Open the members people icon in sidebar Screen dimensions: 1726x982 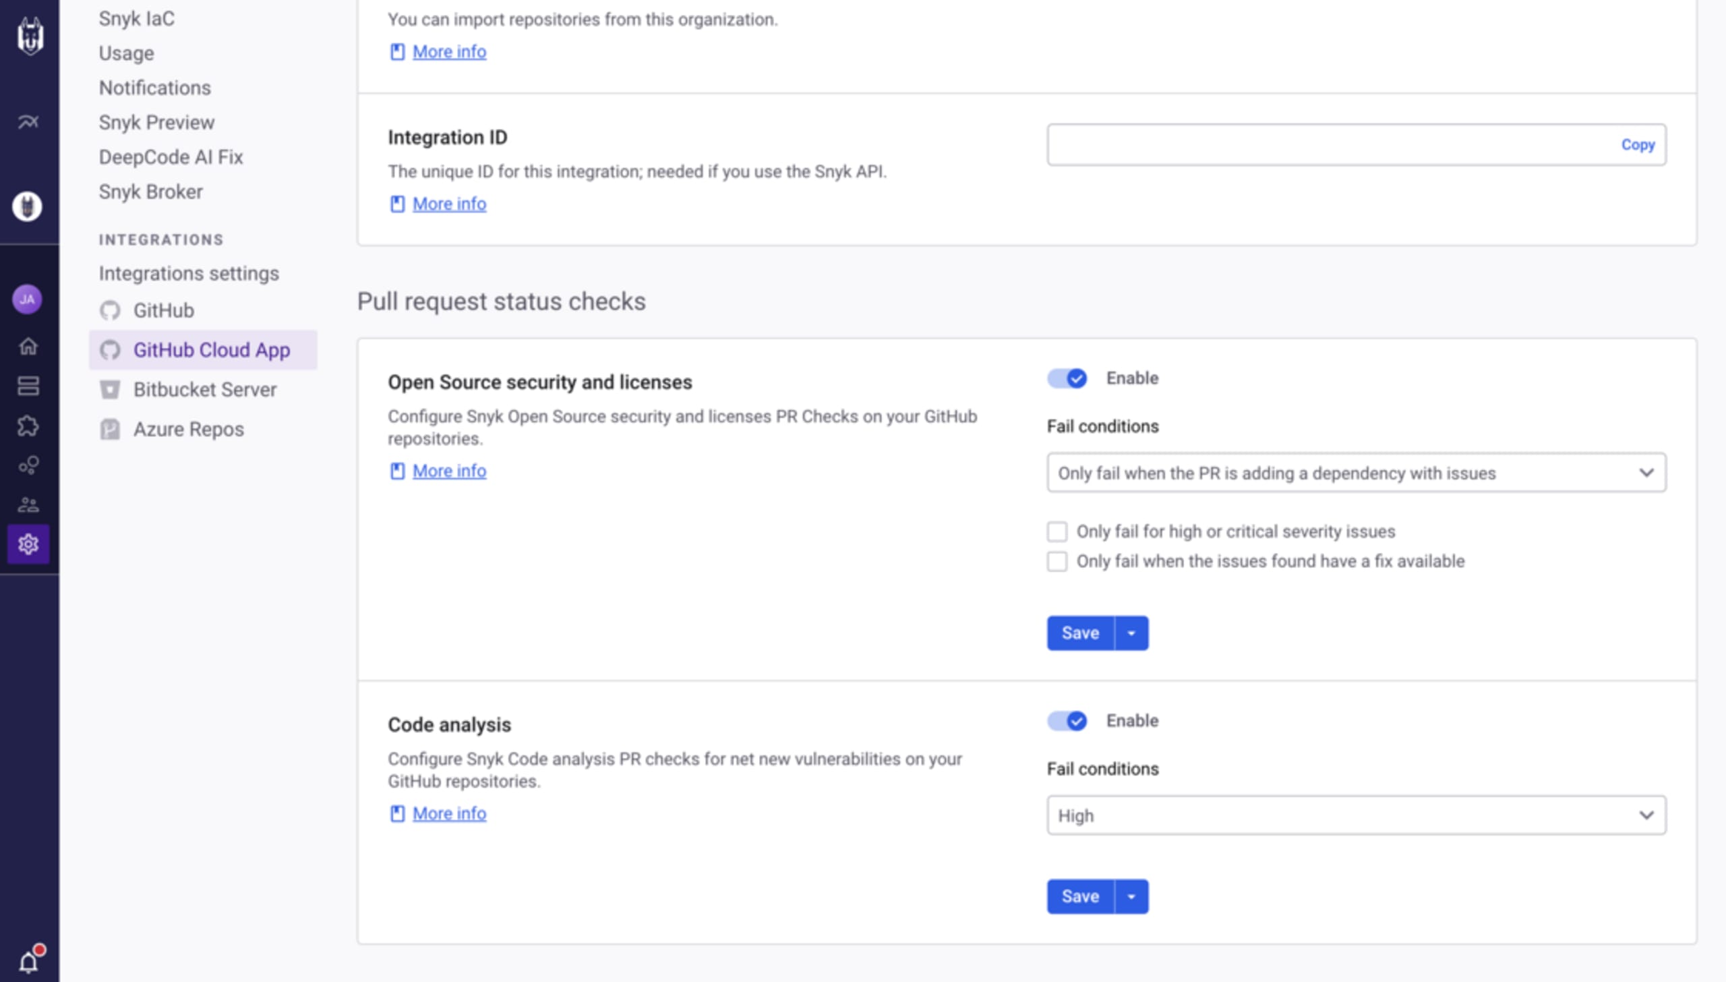pos(28,504)
